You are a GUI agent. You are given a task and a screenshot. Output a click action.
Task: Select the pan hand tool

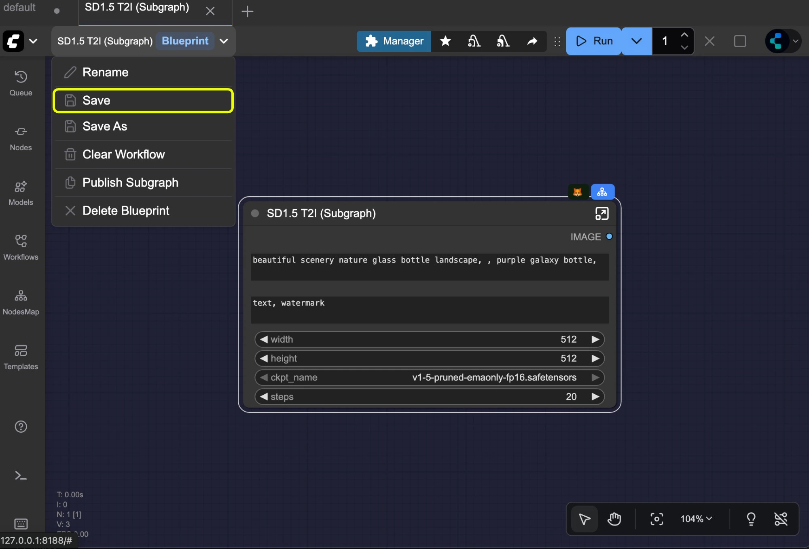(614, 519)
